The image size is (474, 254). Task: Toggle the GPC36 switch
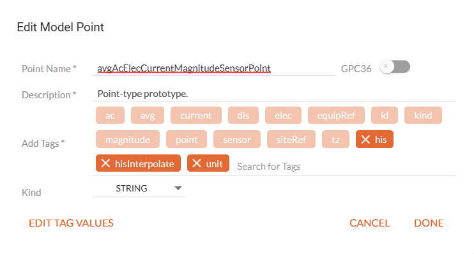click(x=395, y=67)
